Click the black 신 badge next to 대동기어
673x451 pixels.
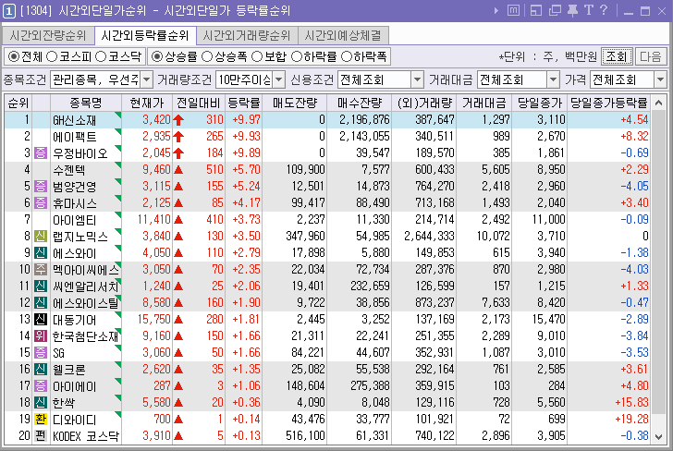tap(41, 319)
